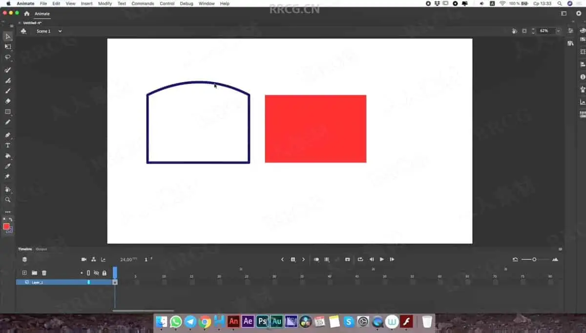Delete the selected layer with trash icon

[x=44, y=273]
